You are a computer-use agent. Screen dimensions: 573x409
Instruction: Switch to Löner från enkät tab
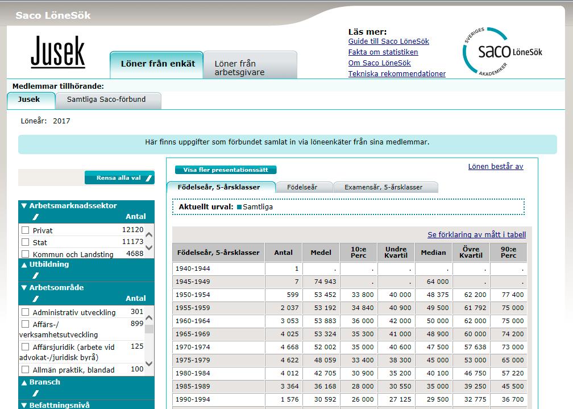point(156,65)
